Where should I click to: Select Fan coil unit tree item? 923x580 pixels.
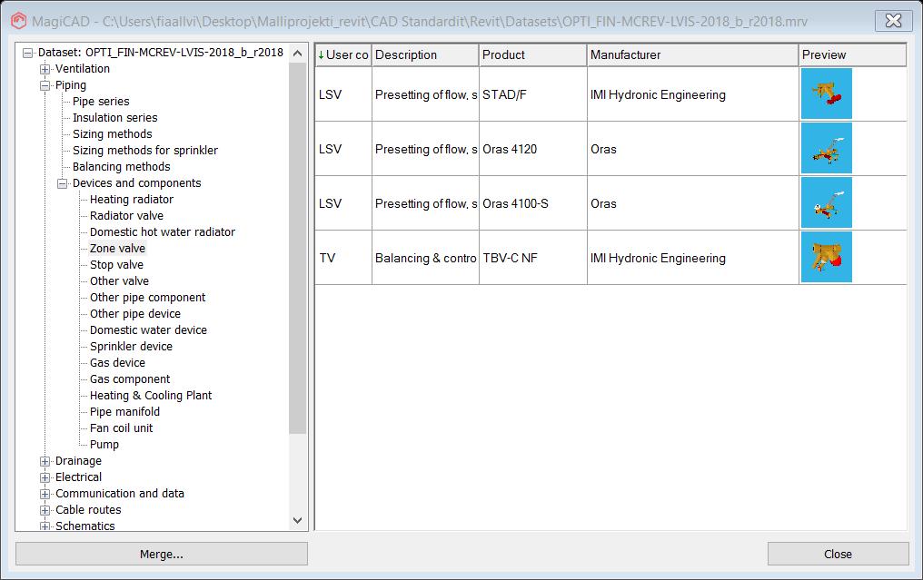[121, 428]
